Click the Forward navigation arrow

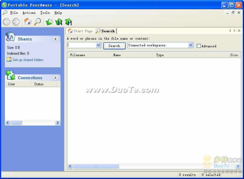coord(16,22)
